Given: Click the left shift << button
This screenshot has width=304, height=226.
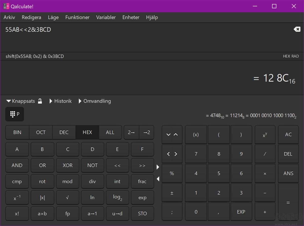Looking at the screenshot, I should [117, 165].
